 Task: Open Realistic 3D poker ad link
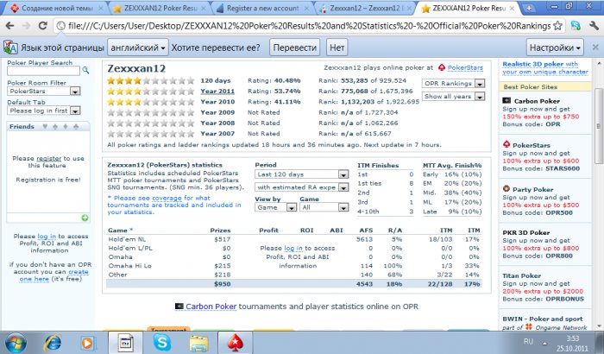pos(545,68)
